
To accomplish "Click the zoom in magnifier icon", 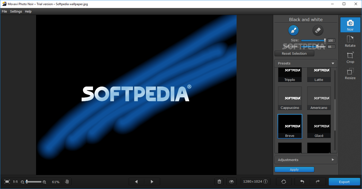I will (x=44, y=182).
